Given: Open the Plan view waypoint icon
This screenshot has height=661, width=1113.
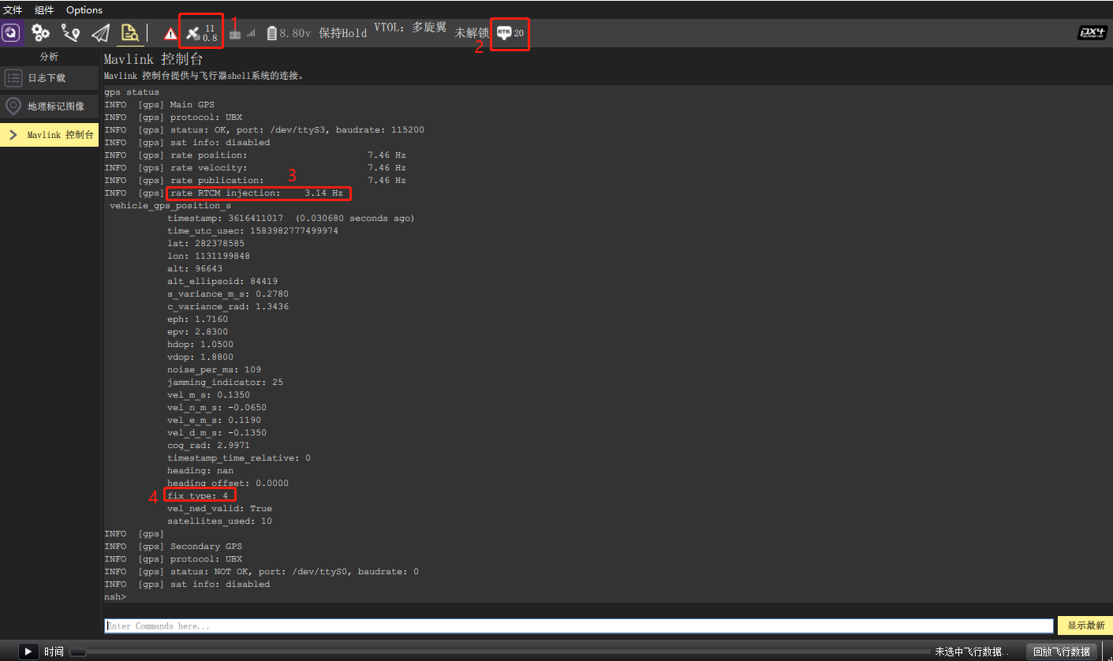Looking at the screenshot, I should [x=70, y=33].
